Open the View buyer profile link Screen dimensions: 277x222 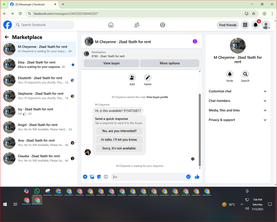click(157, 97)
